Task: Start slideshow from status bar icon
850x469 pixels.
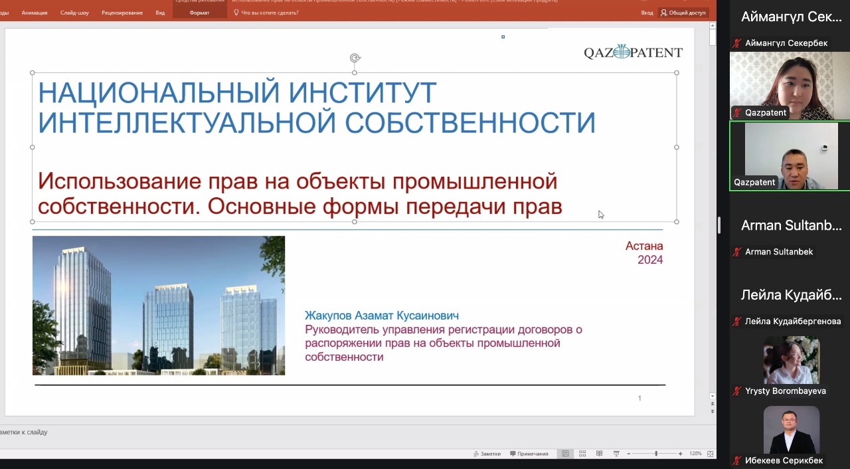Action: (x=616, y=454)
